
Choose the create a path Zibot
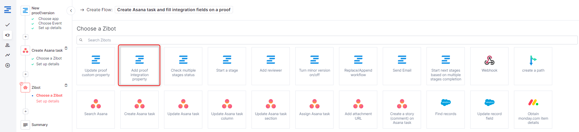pos(533,66)
